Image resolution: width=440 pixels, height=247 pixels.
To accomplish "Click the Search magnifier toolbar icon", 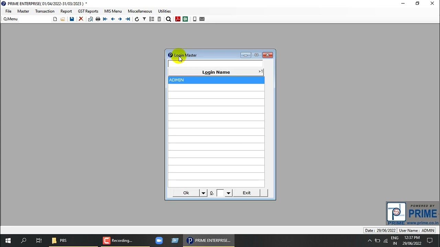I will coord(168,19).
